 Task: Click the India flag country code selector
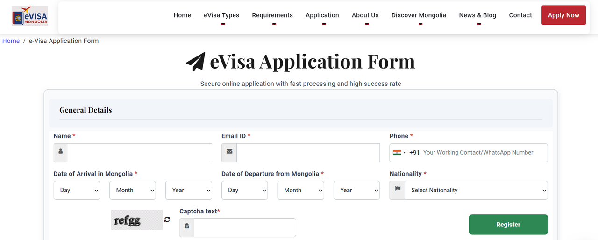[399, 153]
